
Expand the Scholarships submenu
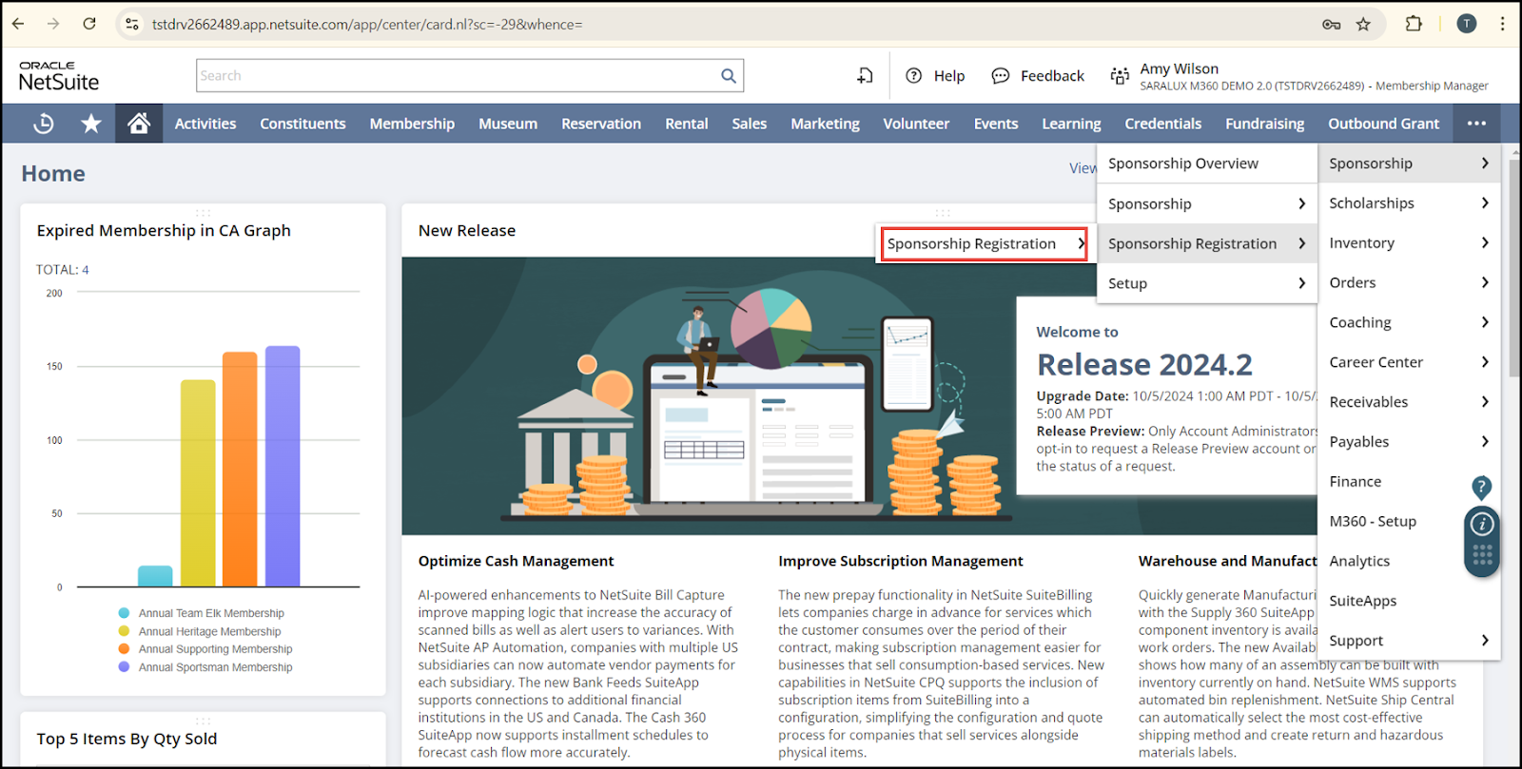[1485, 203]
